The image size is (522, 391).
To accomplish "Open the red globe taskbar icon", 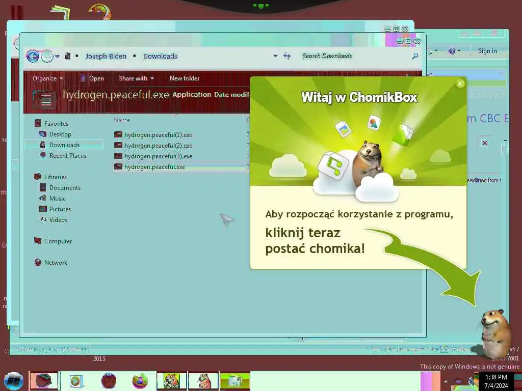I will 109,381.
